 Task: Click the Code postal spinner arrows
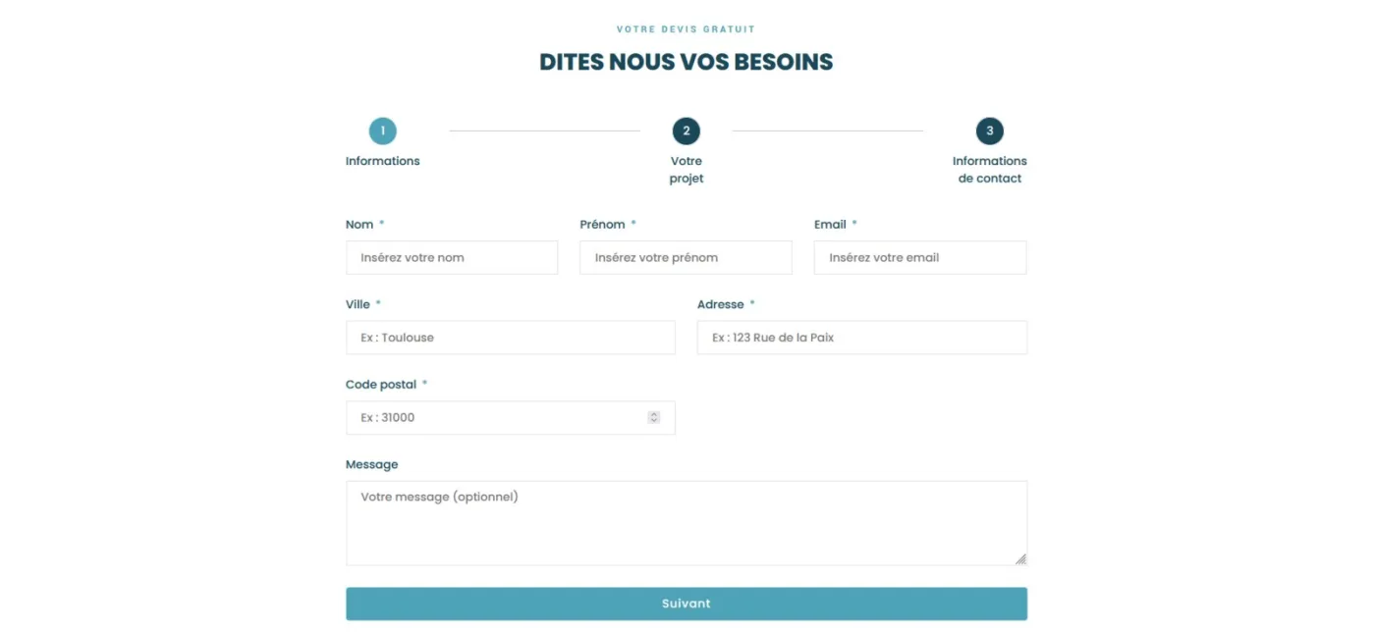coord(654,417)
